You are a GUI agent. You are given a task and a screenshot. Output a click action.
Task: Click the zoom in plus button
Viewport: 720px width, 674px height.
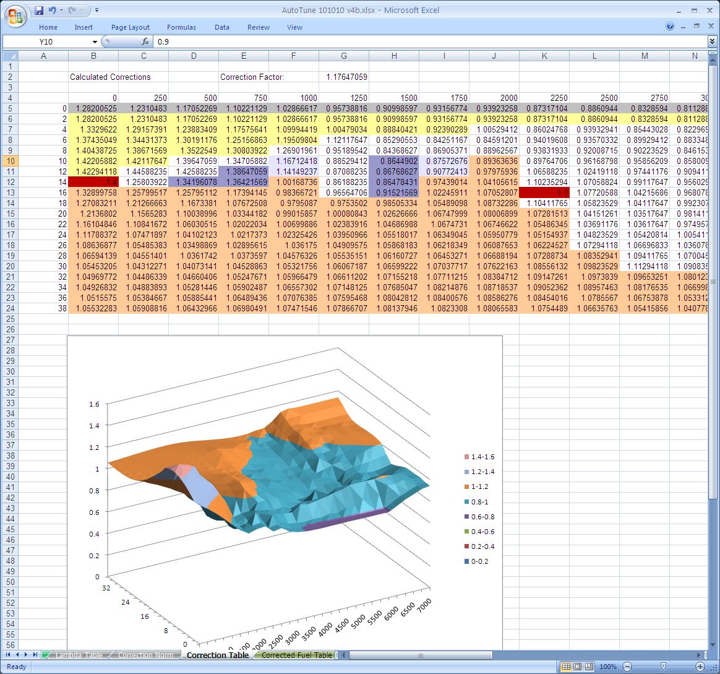(x=700, y=667)
